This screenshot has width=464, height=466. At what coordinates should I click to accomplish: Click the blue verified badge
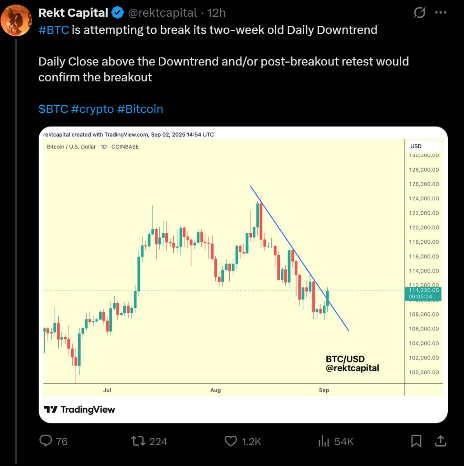118,13
